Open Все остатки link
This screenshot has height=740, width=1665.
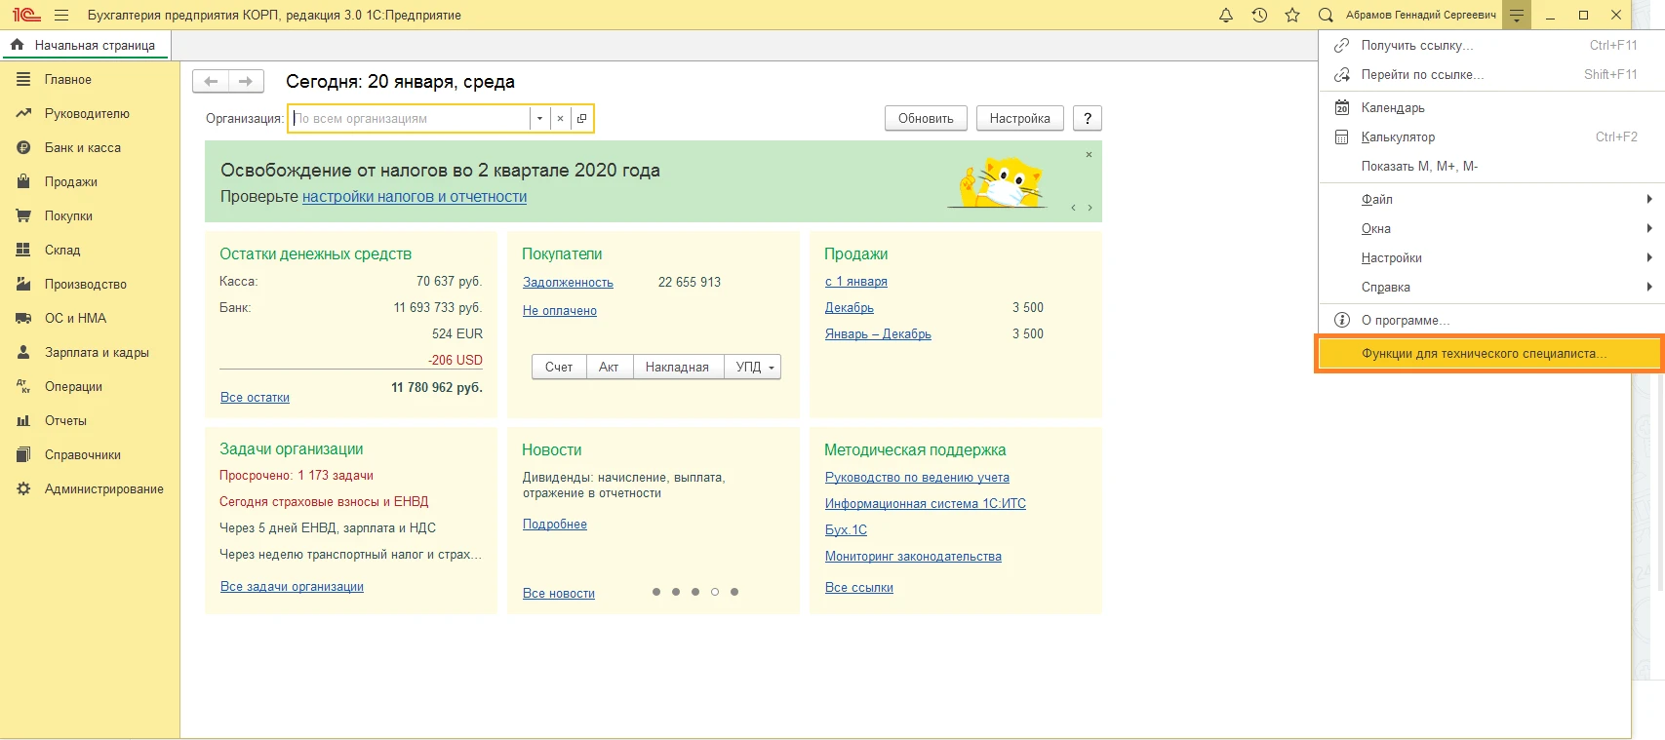tap(255, 398)
